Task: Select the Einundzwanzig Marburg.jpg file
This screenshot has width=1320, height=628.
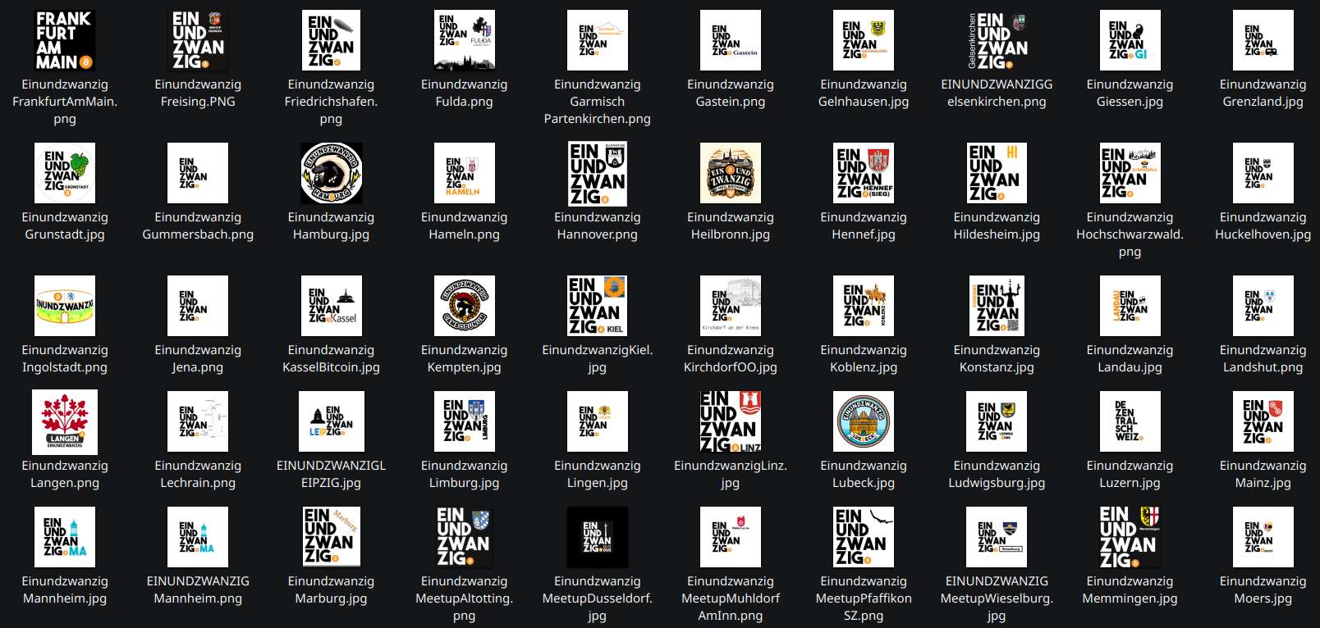Action: pyautogui.click(x=331, y=537)
